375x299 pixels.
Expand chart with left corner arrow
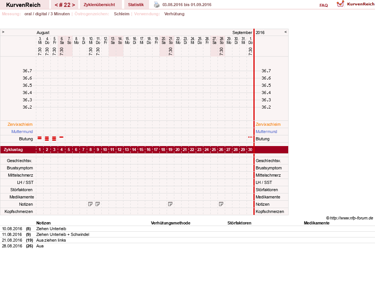[3, 32]
